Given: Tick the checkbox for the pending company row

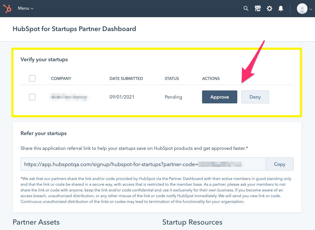Looking at the screenshot, I should point(32,97).
